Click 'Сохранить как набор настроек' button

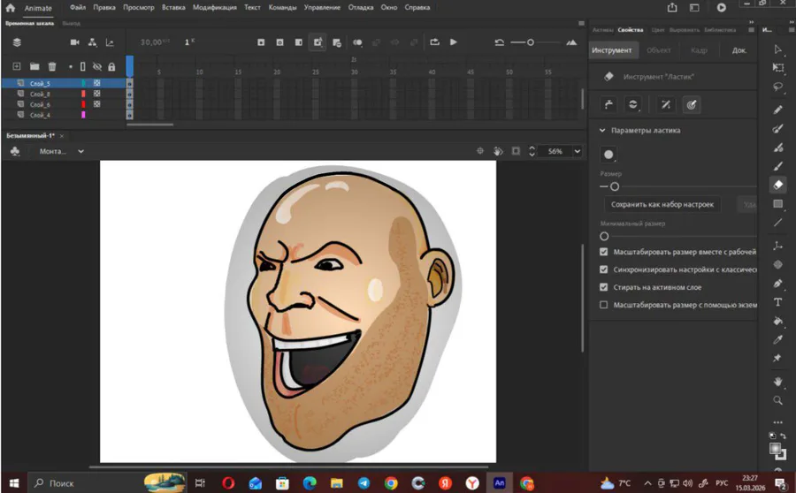point(662,204)
